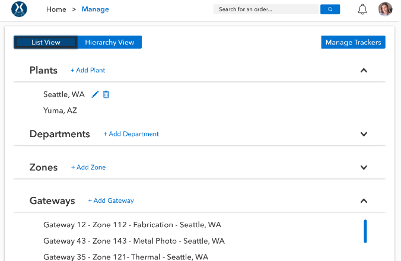
Task: Click the Gateways list scrollbar
Action: (365, 231)
